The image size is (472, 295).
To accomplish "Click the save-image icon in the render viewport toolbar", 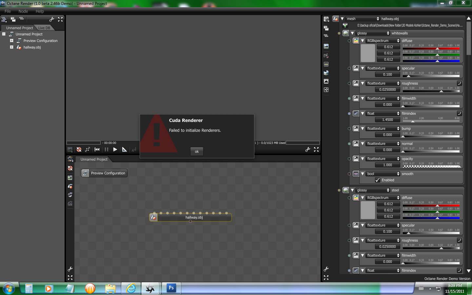I will point(70,149).
